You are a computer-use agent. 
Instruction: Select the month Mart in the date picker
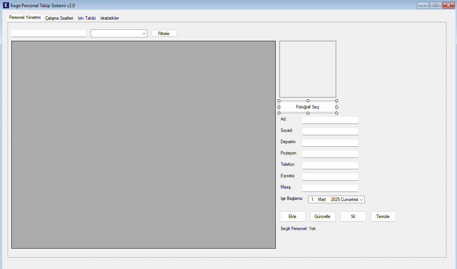click(x=322, y=199)
